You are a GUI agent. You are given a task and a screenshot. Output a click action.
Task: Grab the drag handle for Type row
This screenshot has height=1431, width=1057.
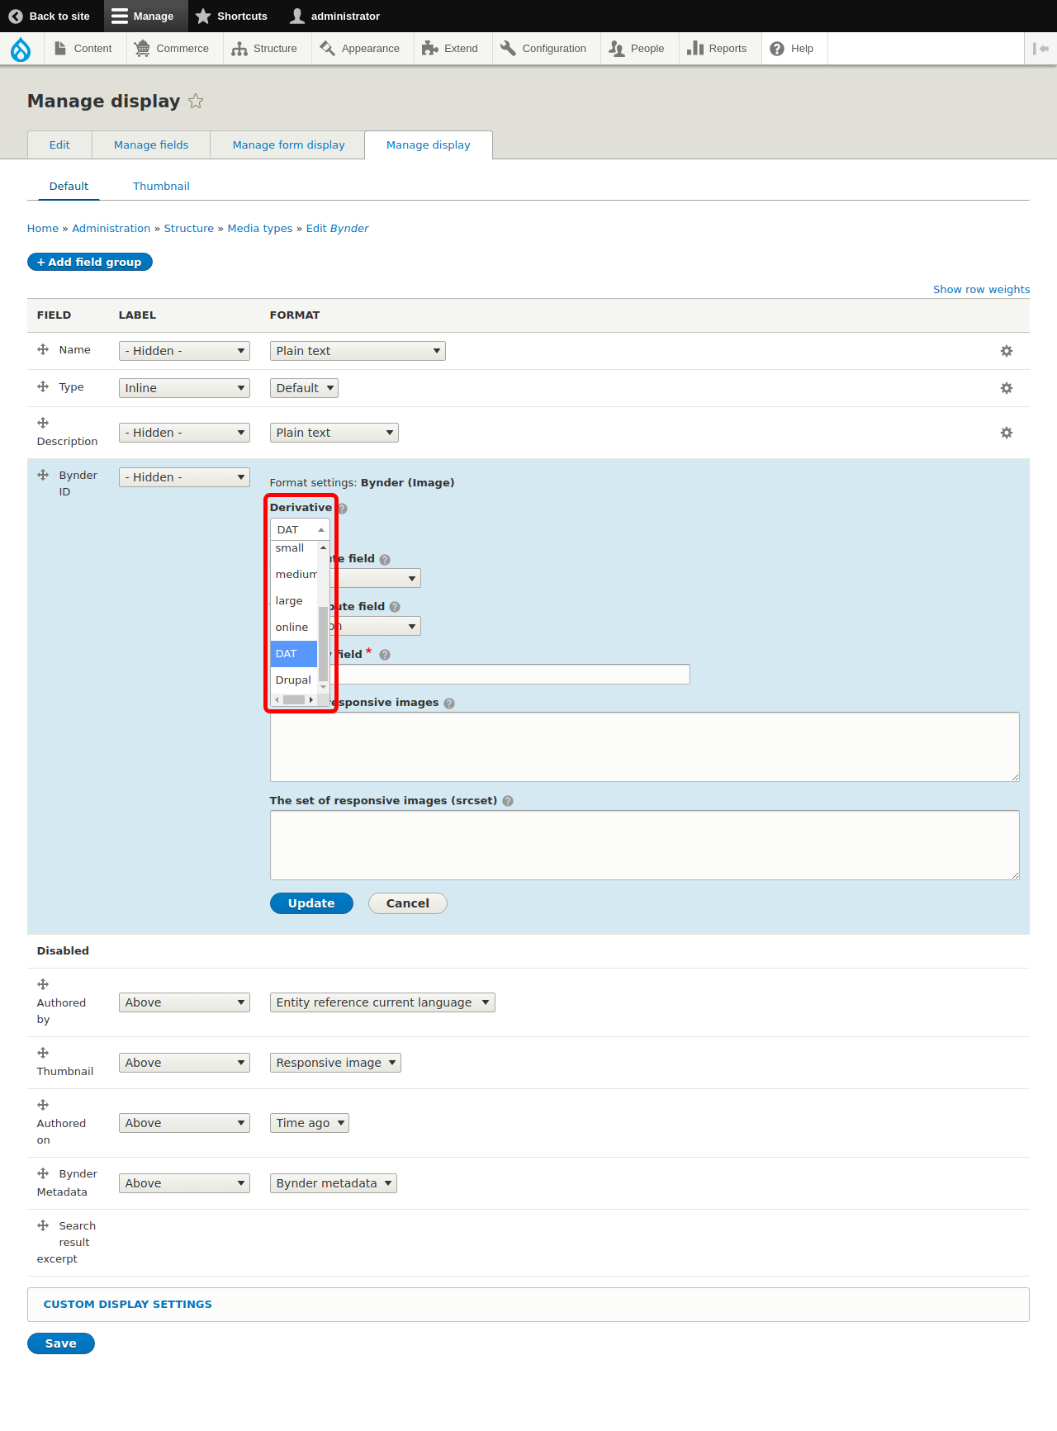click(x=43, y=386)
